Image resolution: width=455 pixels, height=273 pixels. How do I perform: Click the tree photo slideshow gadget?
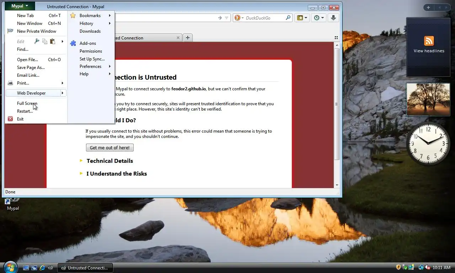pos(428,100)
